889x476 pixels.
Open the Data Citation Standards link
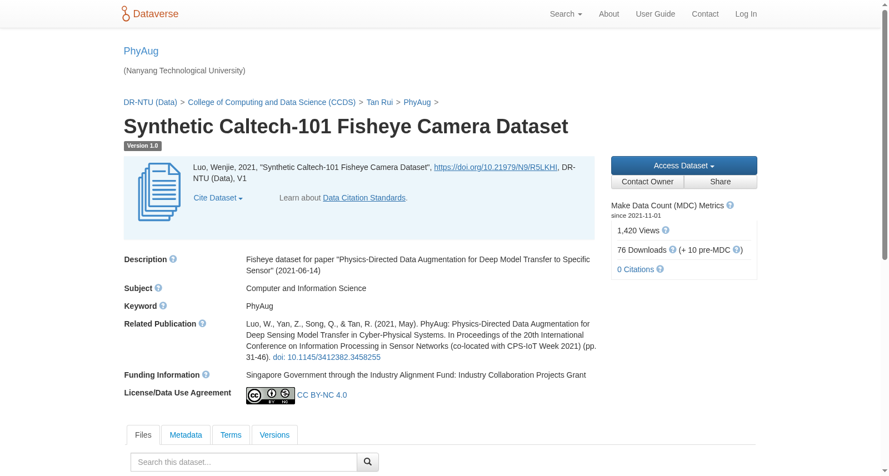click(x=364, y=198)
